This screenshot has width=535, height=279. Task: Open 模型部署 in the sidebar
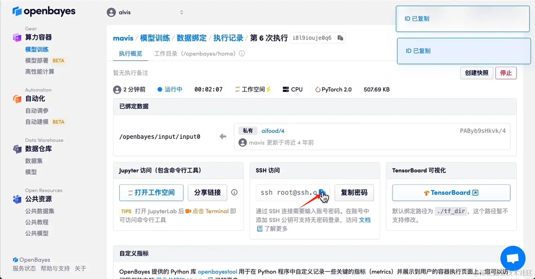(36, 61)
